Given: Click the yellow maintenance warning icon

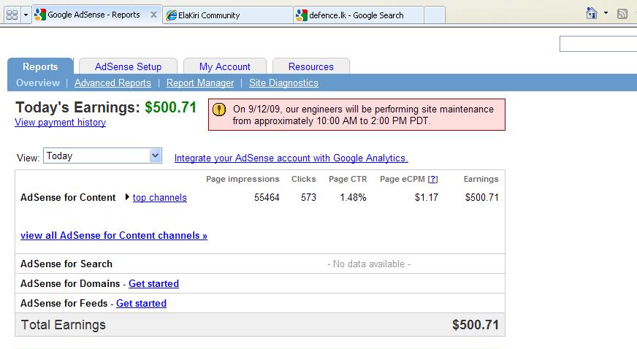Looking at the screenshot, I should point(219,110).
